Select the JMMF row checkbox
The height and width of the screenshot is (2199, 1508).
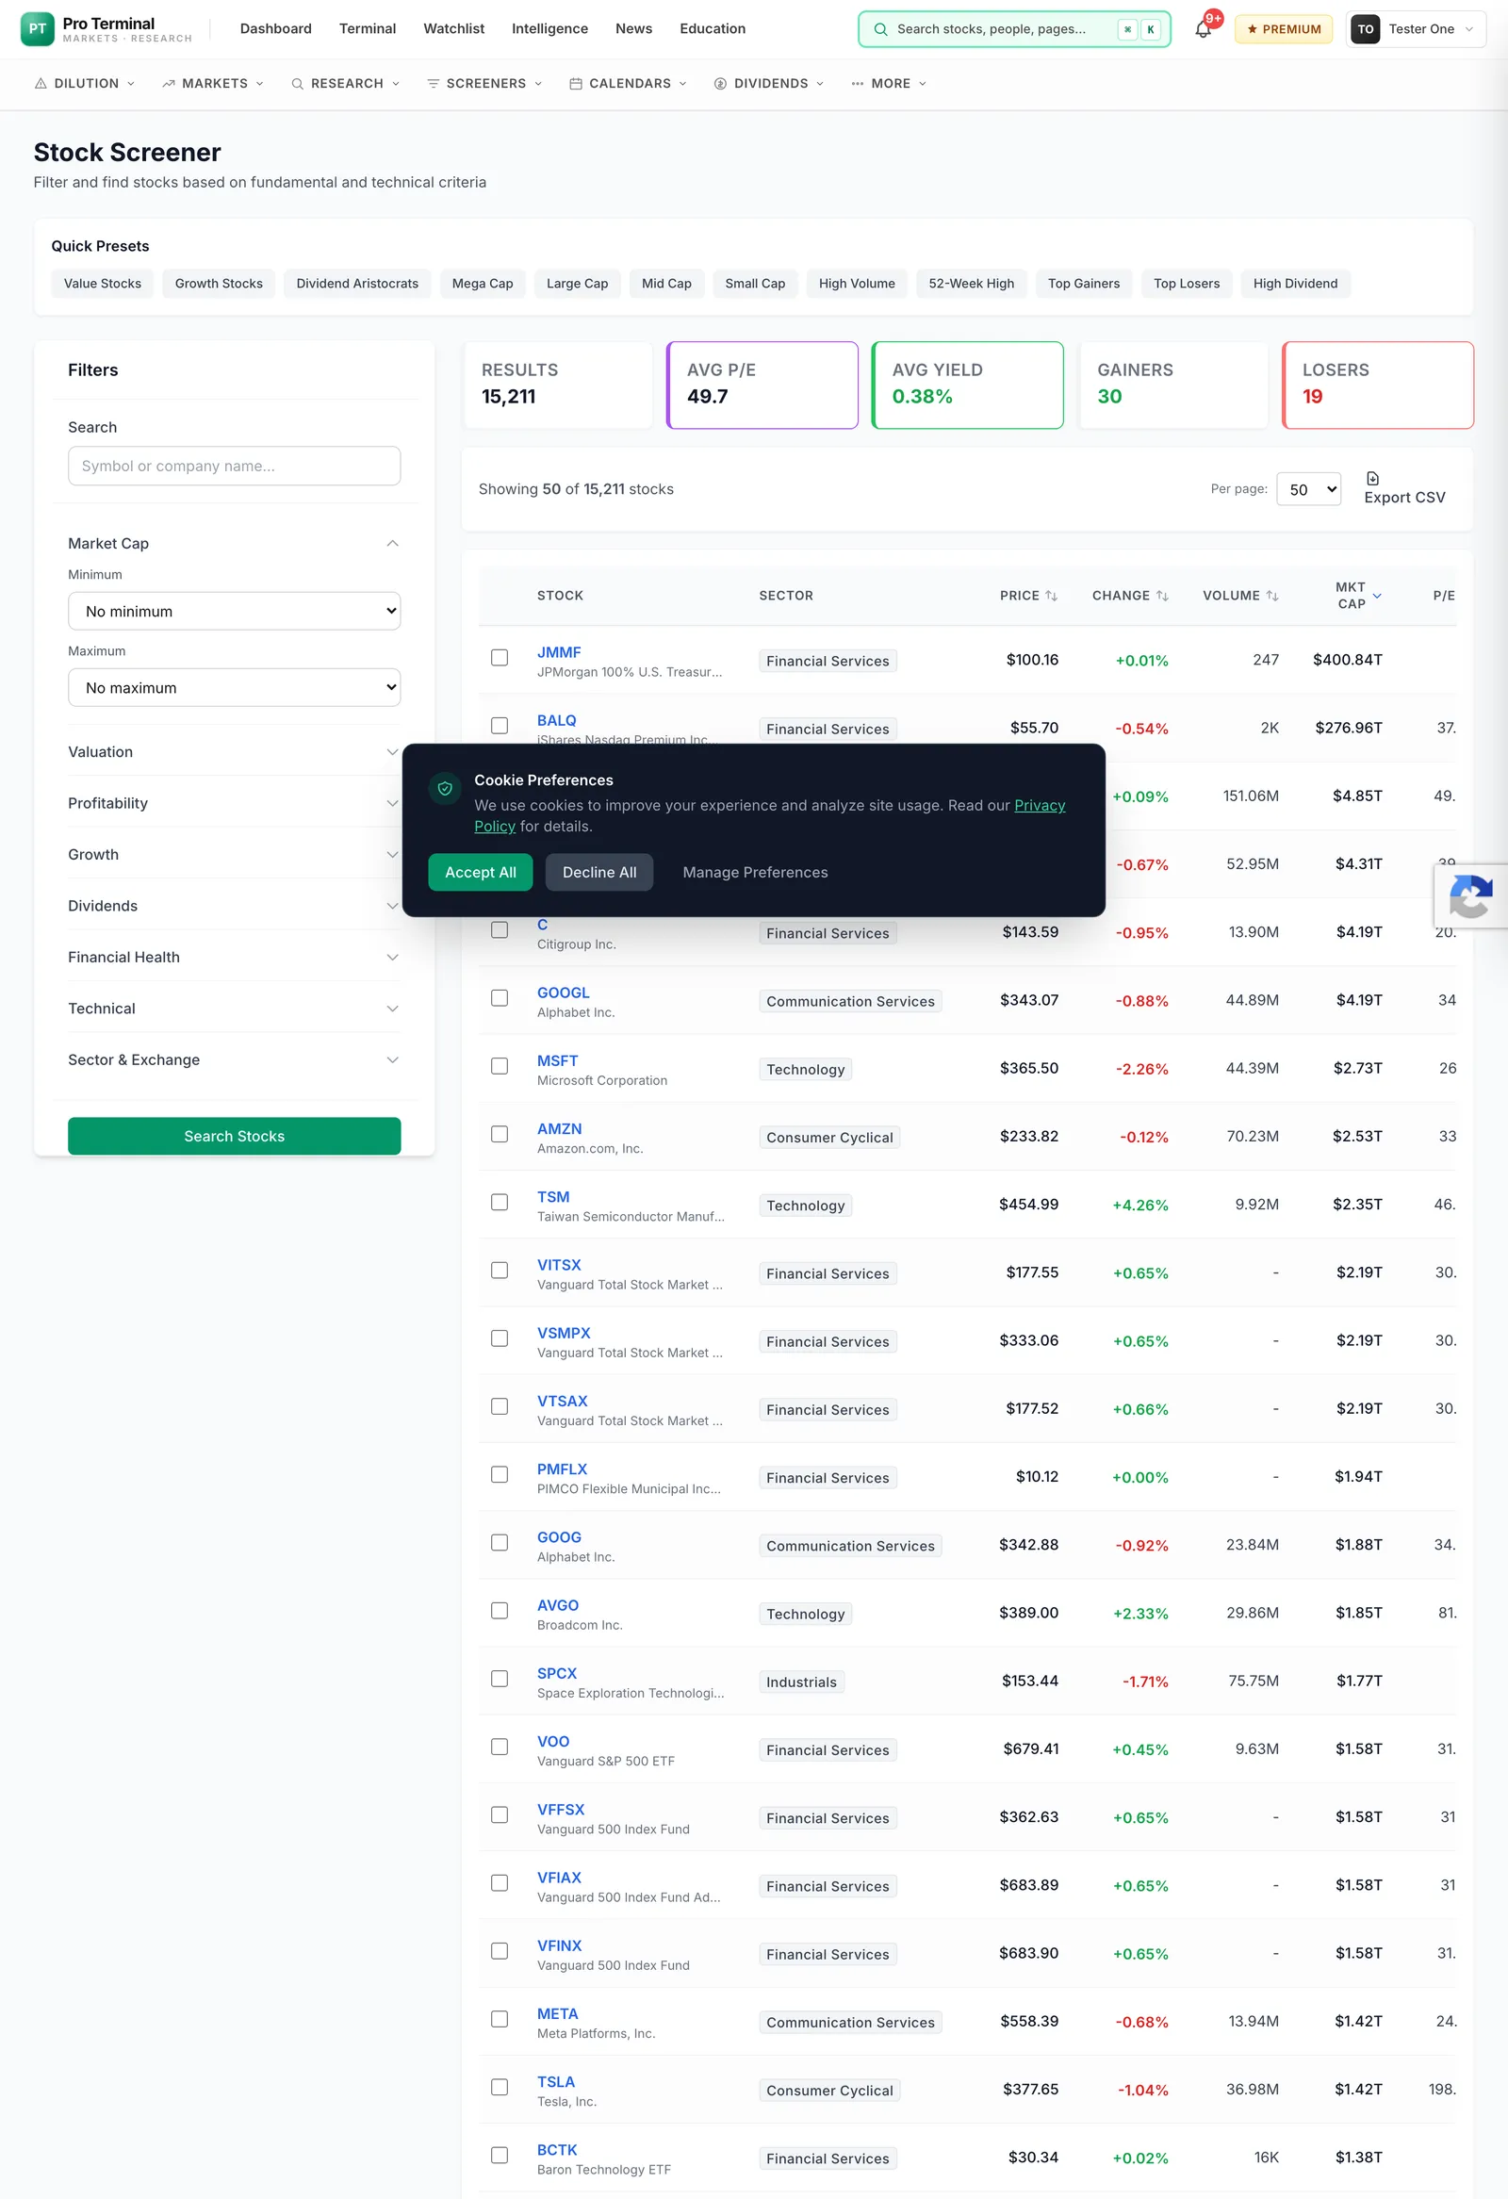coord(500,658)
